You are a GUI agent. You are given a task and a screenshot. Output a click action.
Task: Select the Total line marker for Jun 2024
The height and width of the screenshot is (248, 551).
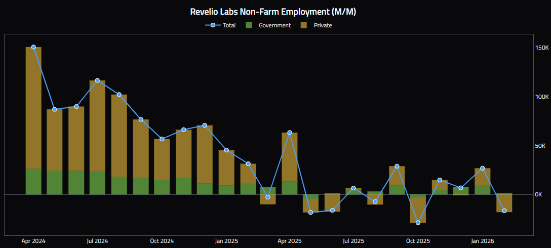[x=76, y=106]
